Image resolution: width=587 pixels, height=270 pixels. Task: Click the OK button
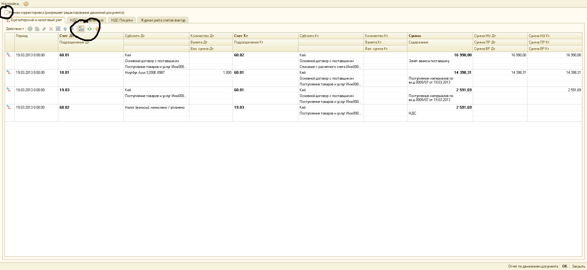point(565,266)
